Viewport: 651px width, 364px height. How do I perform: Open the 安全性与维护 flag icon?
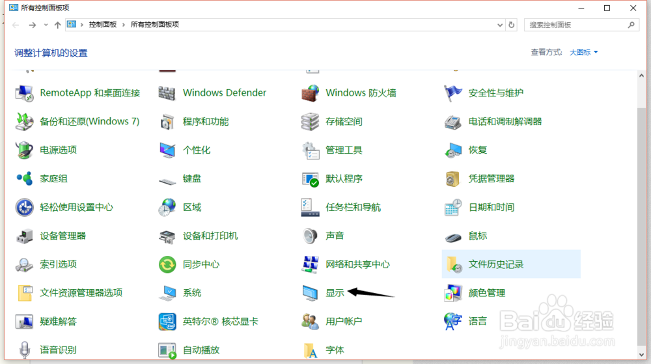click(453, 93)
